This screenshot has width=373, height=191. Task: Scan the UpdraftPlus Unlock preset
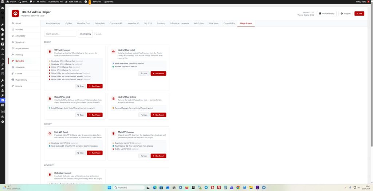coord(144,115)
